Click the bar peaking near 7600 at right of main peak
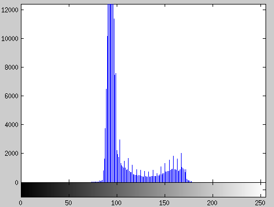The width and height of the screenshot is (274, 207). [116, 128]
